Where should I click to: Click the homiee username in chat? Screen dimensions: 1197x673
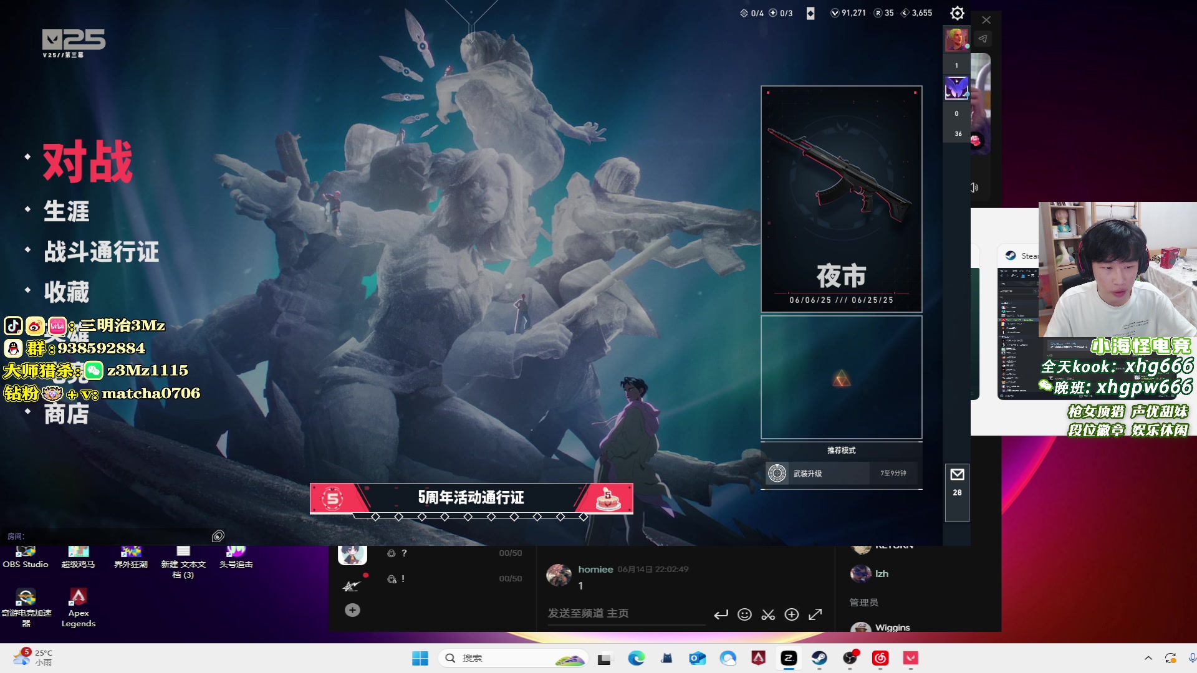(595, 569)
